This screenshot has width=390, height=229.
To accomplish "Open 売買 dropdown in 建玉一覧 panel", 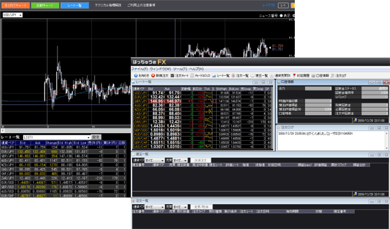I will tap(180, 160).
